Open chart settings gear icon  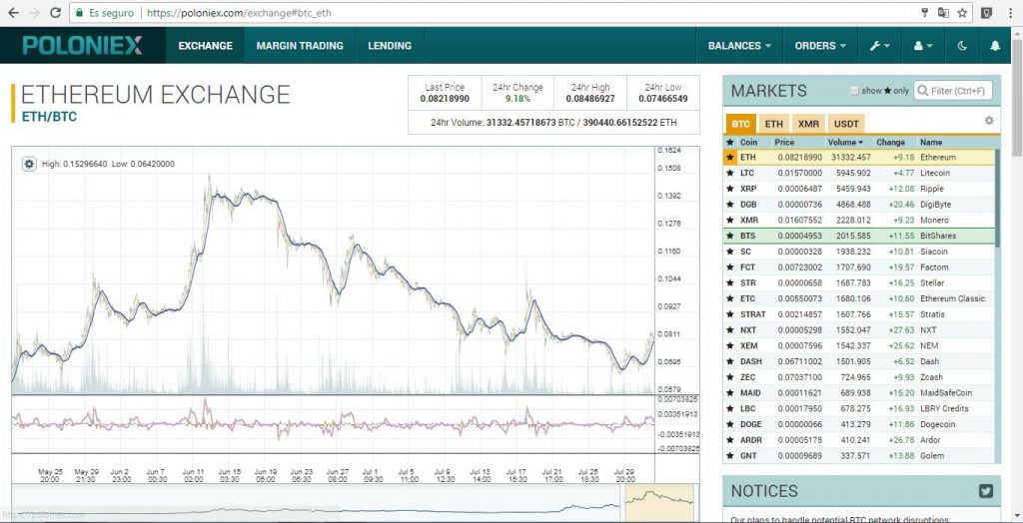tap(29, 164)
